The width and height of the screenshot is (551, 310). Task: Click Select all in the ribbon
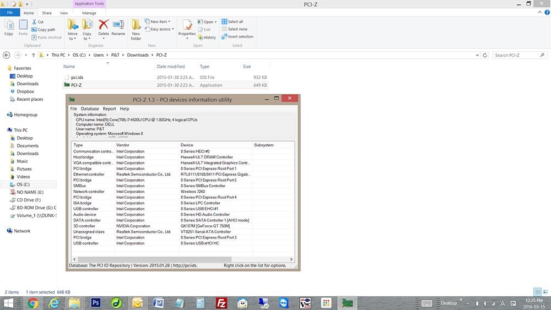coord(233,21)
